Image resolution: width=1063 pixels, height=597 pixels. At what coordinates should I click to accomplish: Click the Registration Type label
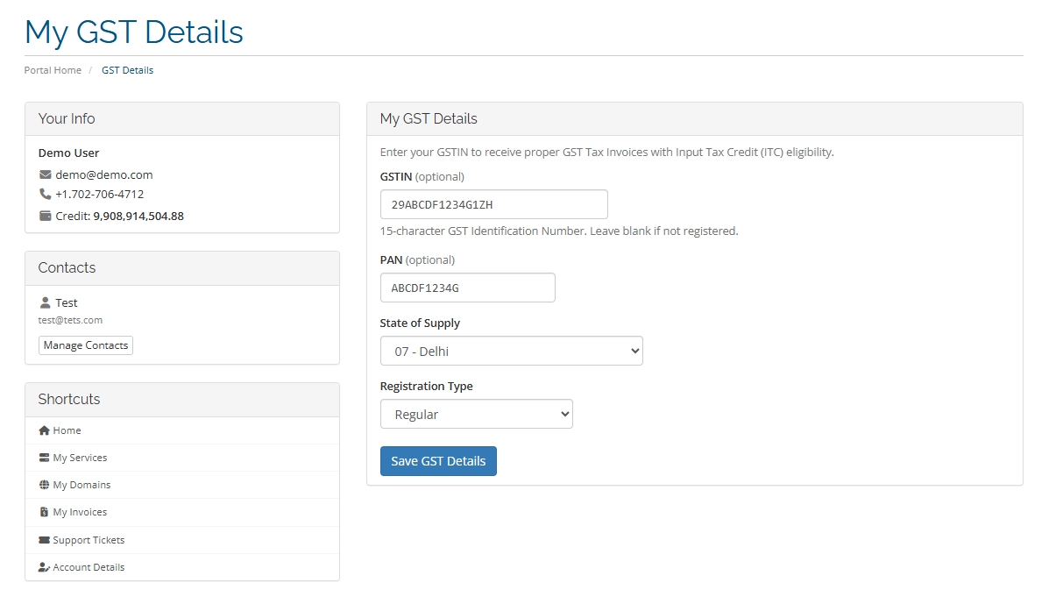[x=426, y=386]
